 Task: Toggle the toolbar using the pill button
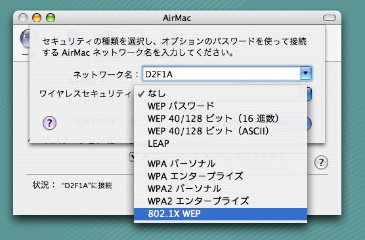tap(330, 18)
